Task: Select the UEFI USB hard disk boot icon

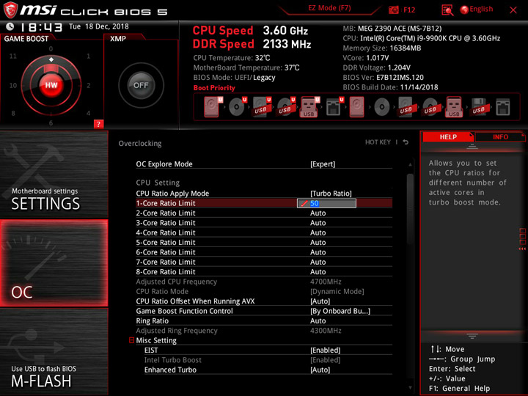Action: (262, 107)
